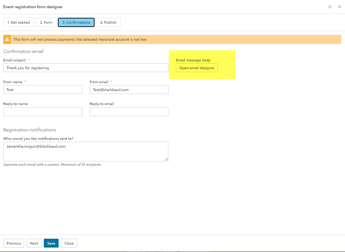Edit the From email field

tap(129, 90)
